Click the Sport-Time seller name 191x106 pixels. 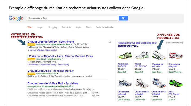tap(156, 72)
